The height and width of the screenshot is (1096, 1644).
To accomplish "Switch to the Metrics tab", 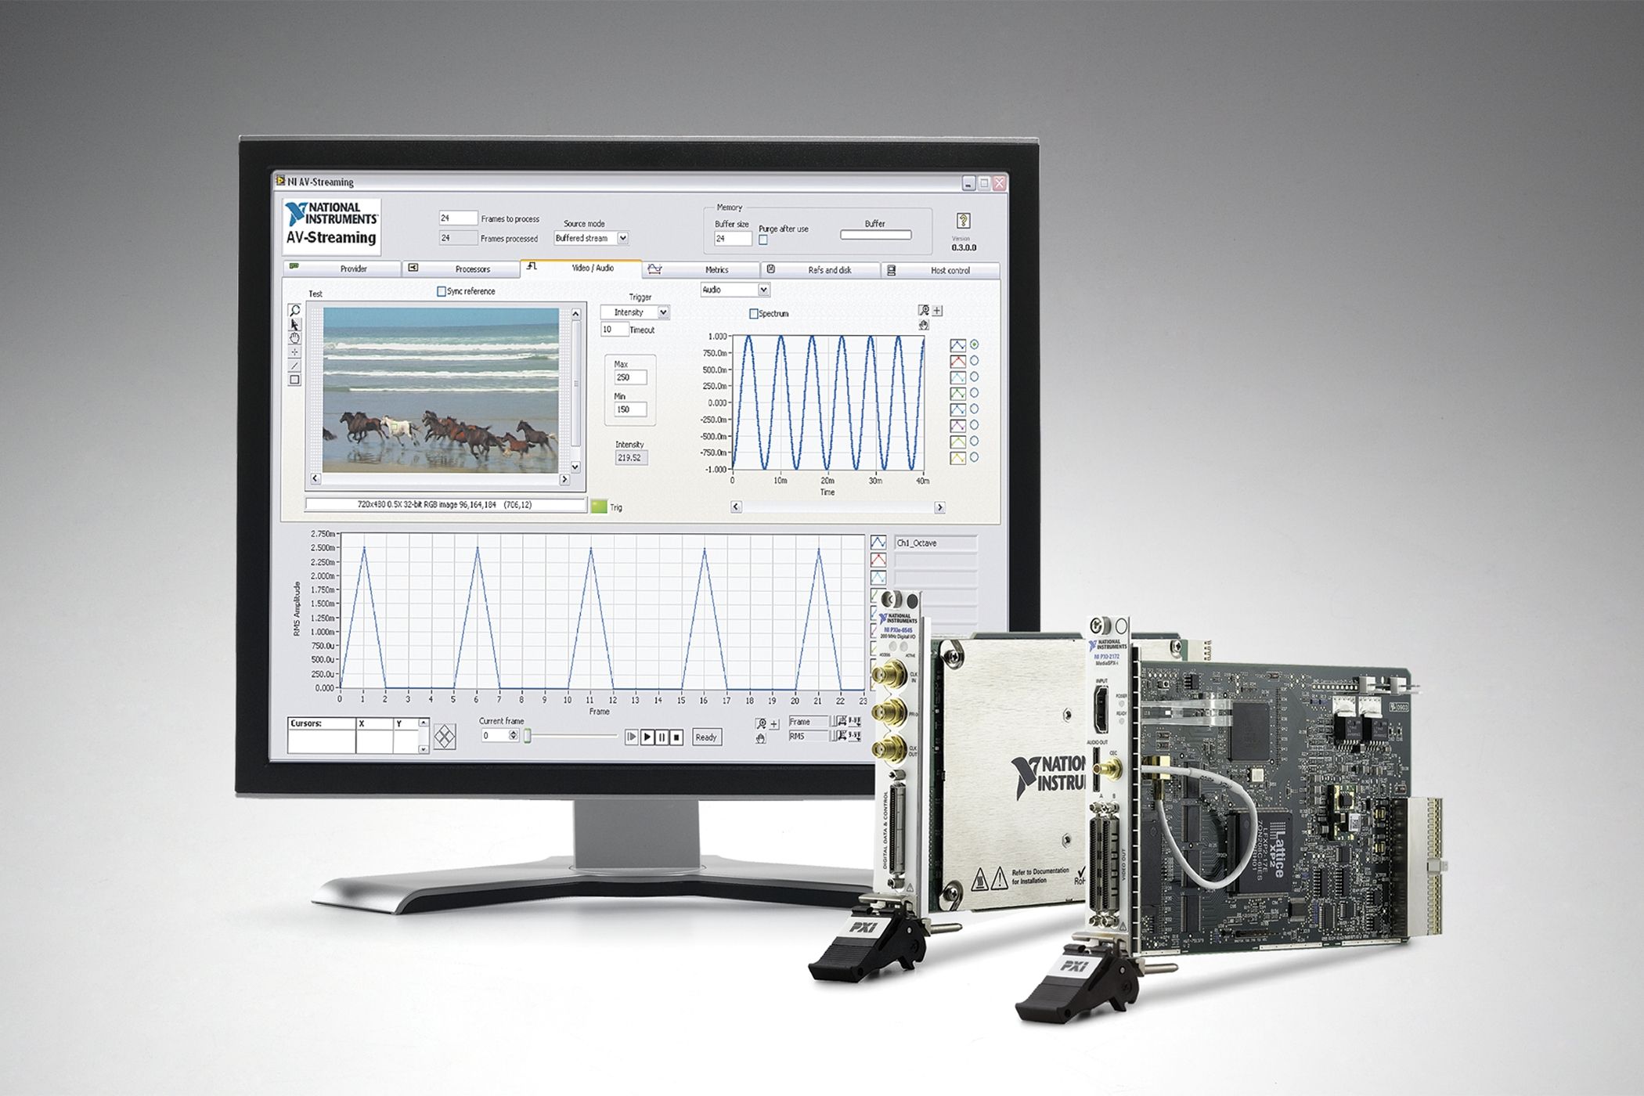I will (716, 269).
